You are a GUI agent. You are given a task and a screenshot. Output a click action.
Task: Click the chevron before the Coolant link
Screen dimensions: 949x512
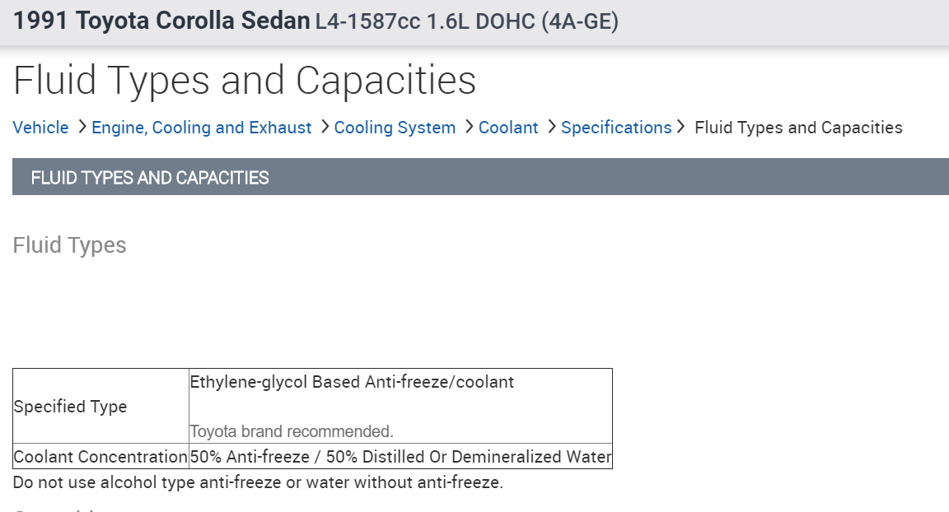tap(470, 127)
